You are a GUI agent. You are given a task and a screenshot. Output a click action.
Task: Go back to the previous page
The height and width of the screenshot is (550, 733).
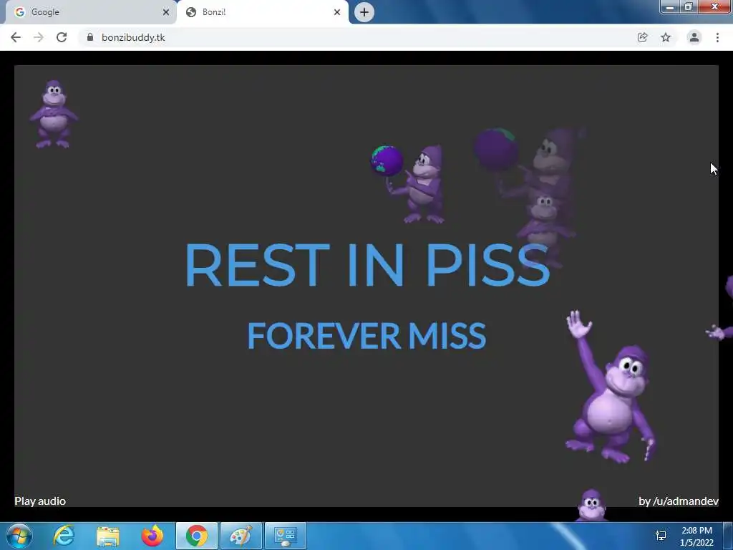16,37
